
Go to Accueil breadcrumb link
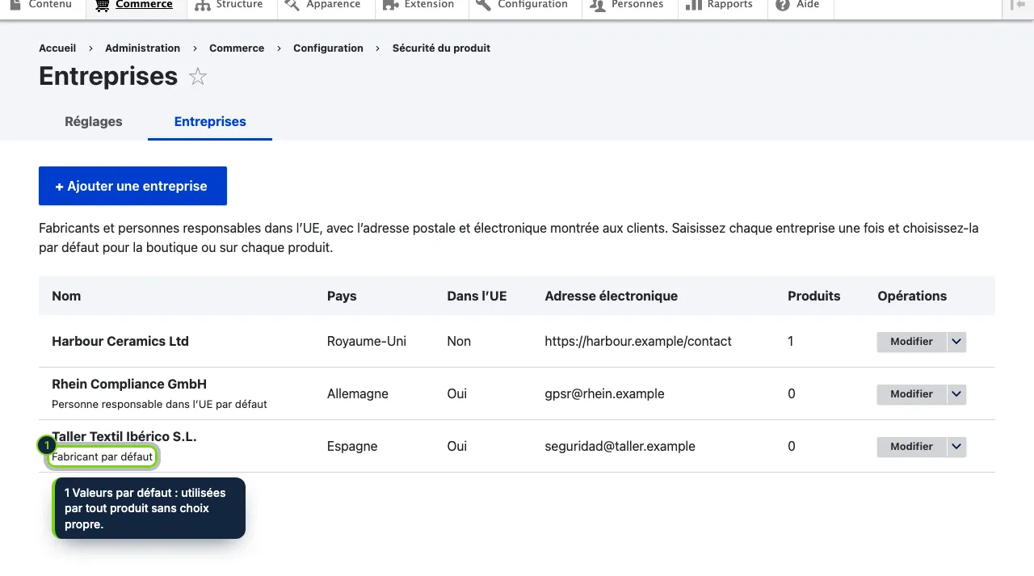(57, 48)
